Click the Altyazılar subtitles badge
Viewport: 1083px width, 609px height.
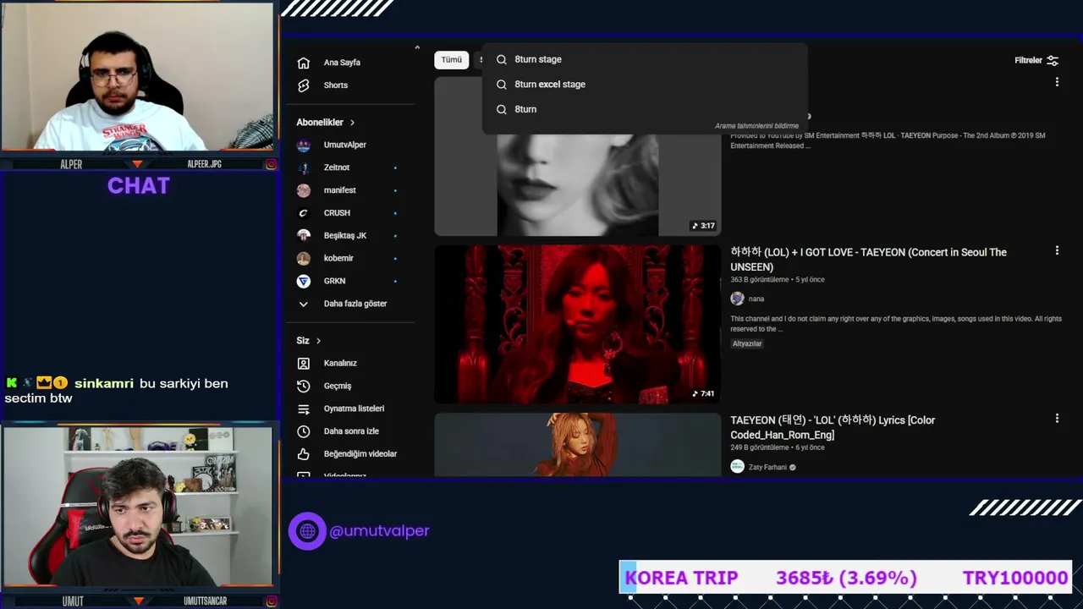coord(747,343)
